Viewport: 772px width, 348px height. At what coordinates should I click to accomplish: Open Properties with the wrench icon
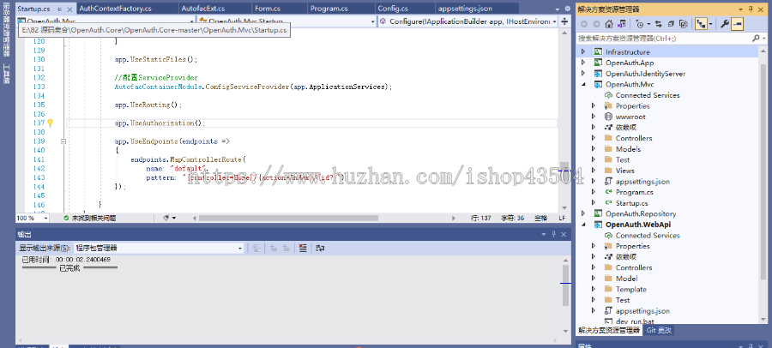[x=725, y=24]
